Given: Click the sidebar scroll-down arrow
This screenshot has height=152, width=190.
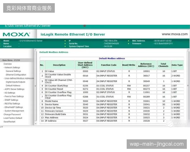Looking at the screenshot, I should (x=35, y=124).
